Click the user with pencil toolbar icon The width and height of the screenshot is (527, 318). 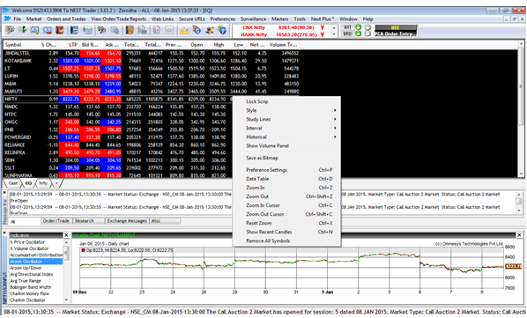coord(210,30)
